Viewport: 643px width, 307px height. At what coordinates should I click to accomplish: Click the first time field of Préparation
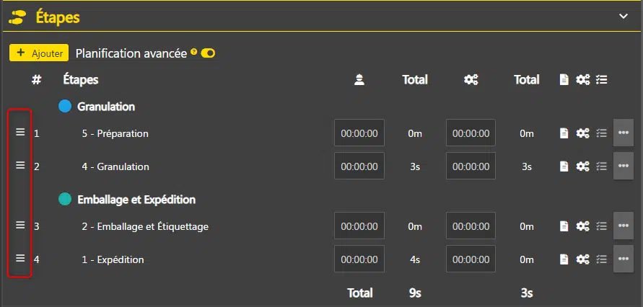pos(359,133)
